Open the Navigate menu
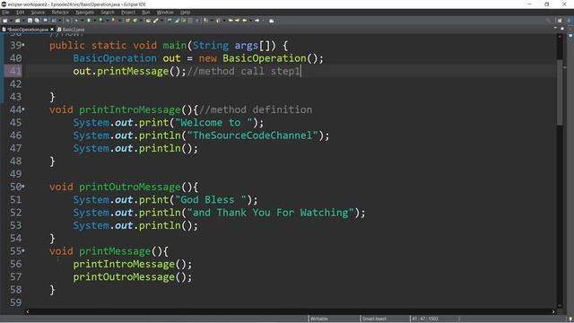 84,12
